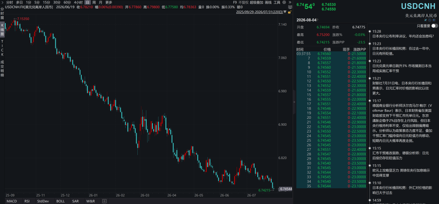The height and width of the screenshot is (204, 439).
Task: Open the 工具 tools menu
Action: [277, 2]
